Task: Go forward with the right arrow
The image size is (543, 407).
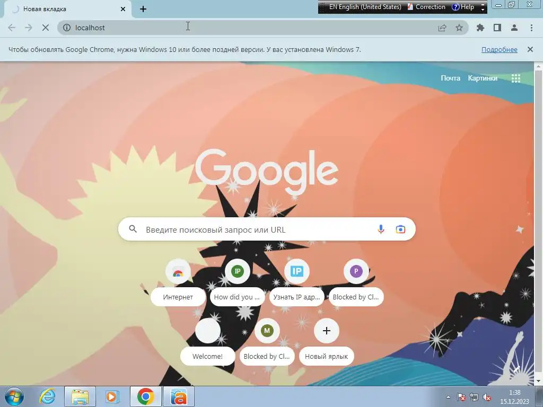Action: click(x=29, y=28)
